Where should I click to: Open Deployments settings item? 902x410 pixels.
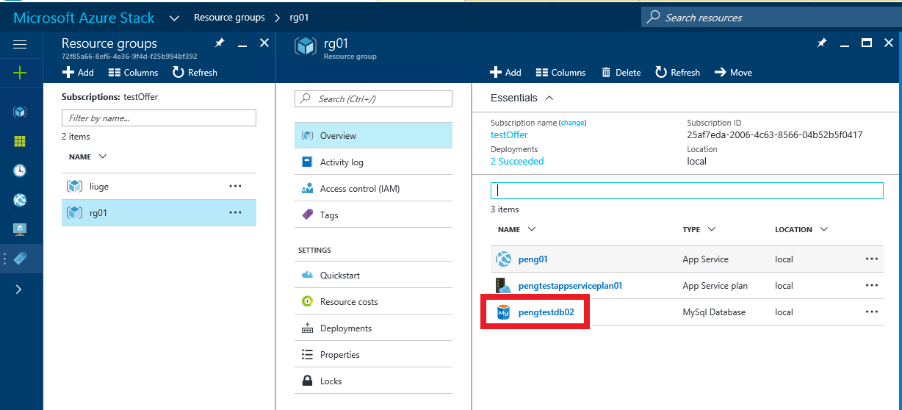[373, 328]
